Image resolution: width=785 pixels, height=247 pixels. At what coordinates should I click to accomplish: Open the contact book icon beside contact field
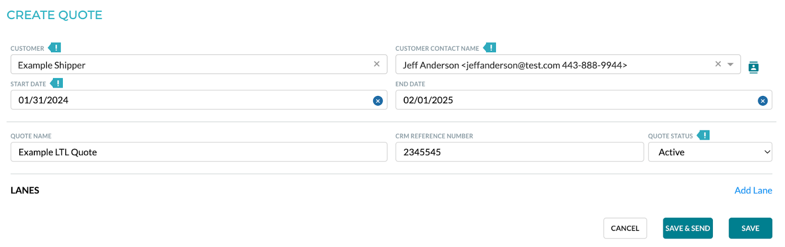pyautogui.click(x=753, y=67)
